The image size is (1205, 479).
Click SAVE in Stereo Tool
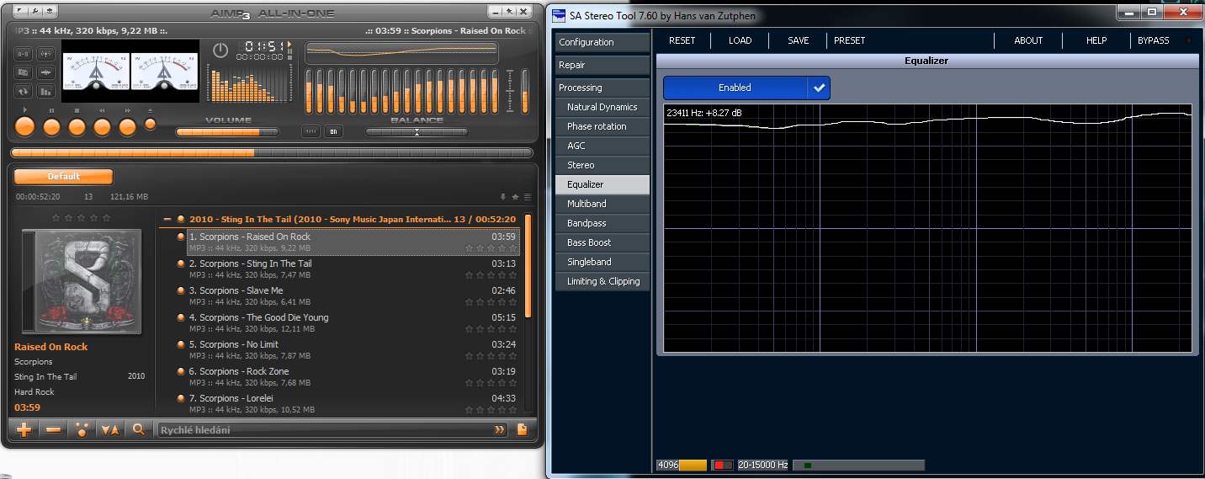799,40
